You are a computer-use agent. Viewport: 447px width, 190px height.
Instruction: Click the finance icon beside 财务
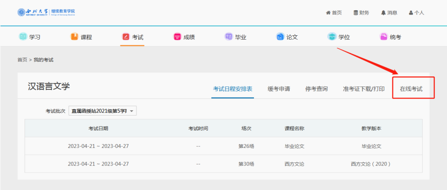click(x=356, y=13)
